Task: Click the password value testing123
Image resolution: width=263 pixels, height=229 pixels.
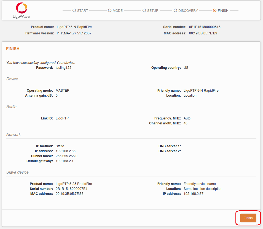Action: 63,67
